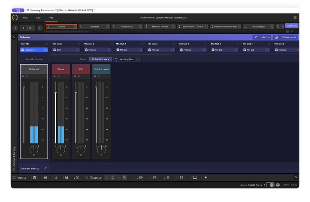This screenshot has height=202, width=310.
Task: Open settings via gear icon
Action: coord(278,185)
